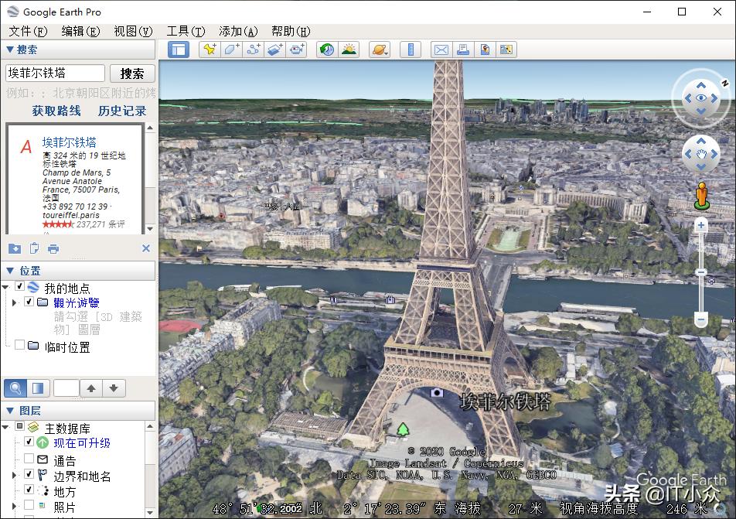This screenshot has height=519, width=736.
Task: Click the 现在可升级 layer link
Action: 82,443
